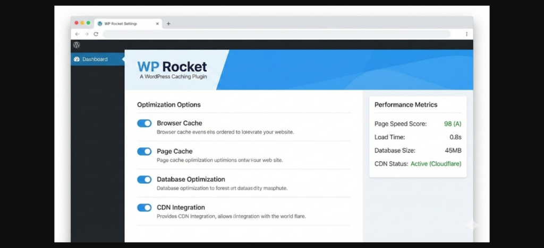This screenshot has height=248, width=544.
Task: Click the 0.8s load time value
Action: point(455,137)
